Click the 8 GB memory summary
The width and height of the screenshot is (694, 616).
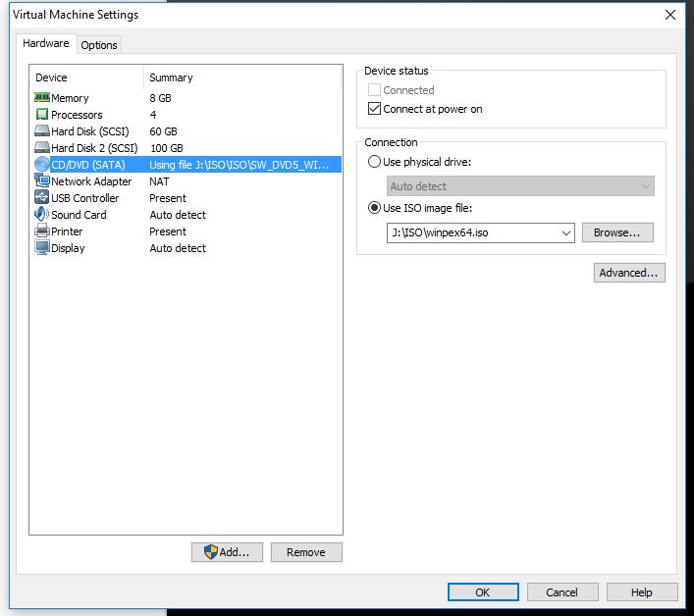160,98
